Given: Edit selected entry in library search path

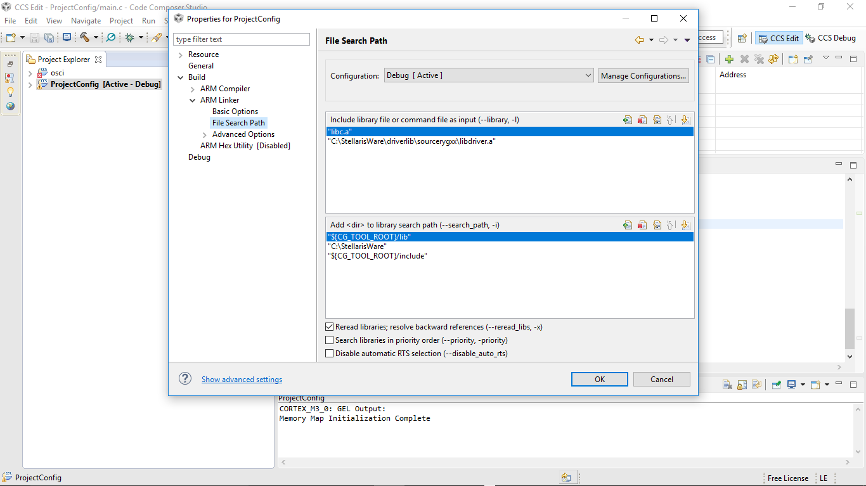Looking at the screenshot, I should 657,225.
